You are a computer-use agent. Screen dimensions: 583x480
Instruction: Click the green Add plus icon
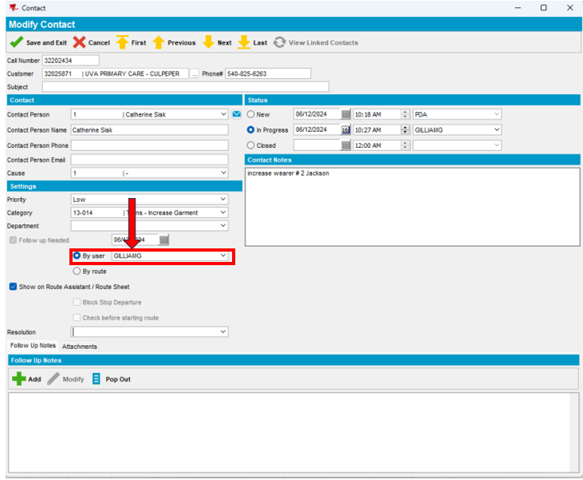pyautogui.click(x=19, y=379)
